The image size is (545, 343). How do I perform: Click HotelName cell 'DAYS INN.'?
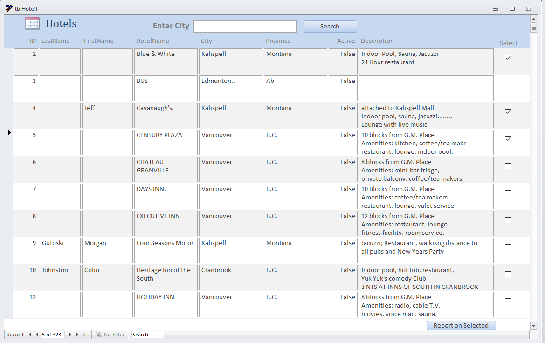click(x=166, y=196)
